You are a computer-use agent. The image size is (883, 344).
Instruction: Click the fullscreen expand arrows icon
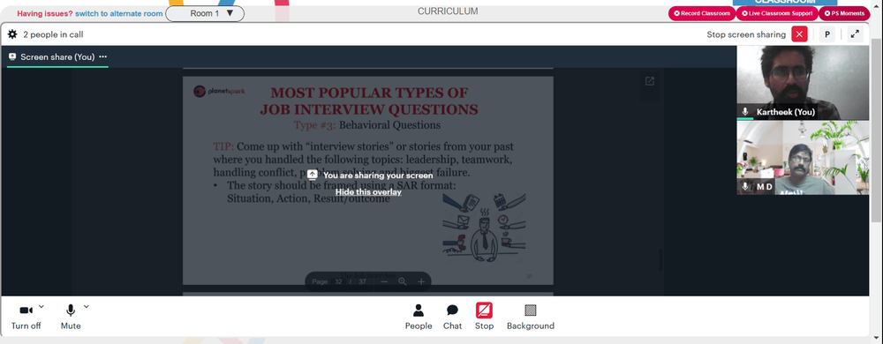tap(855, 34)
